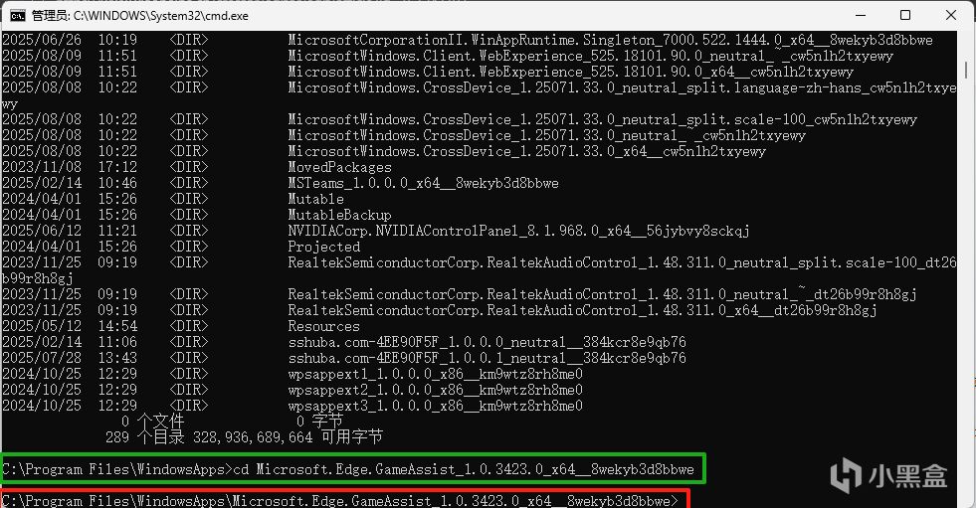
Task: Click the <DIR> marker on the MovedPackages row
Action: coord(189,167)
